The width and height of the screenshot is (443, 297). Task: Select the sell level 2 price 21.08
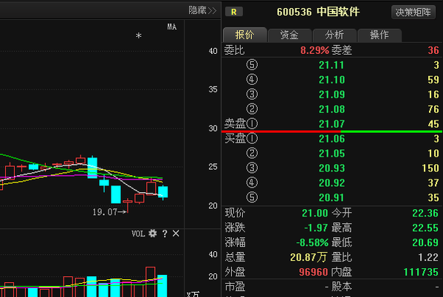click(x=332, y=109)
